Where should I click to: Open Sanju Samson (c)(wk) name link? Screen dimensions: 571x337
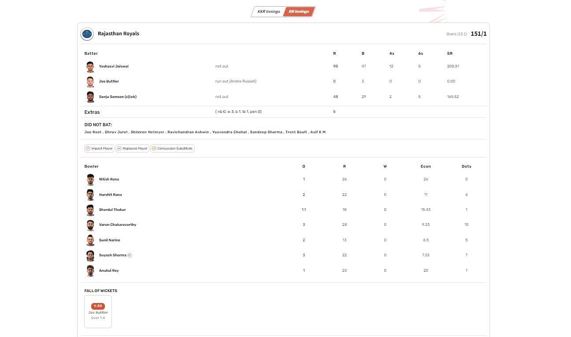[118, 97]
